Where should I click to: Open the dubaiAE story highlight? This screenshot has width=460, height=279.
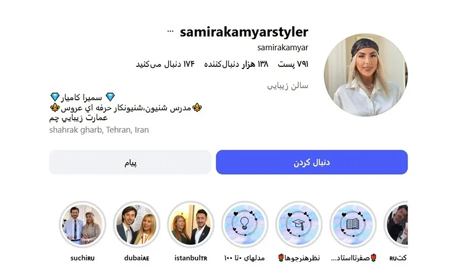[136, 224]
